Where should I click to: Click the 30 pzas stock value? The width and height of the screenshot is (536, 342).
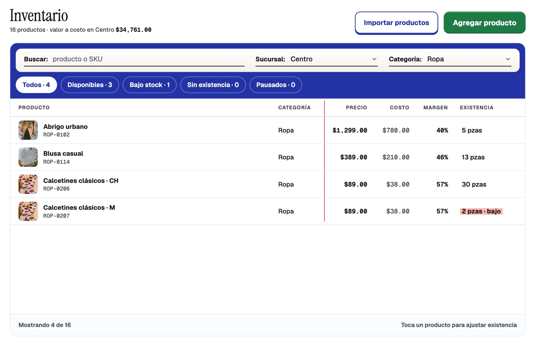click(474, 184)
